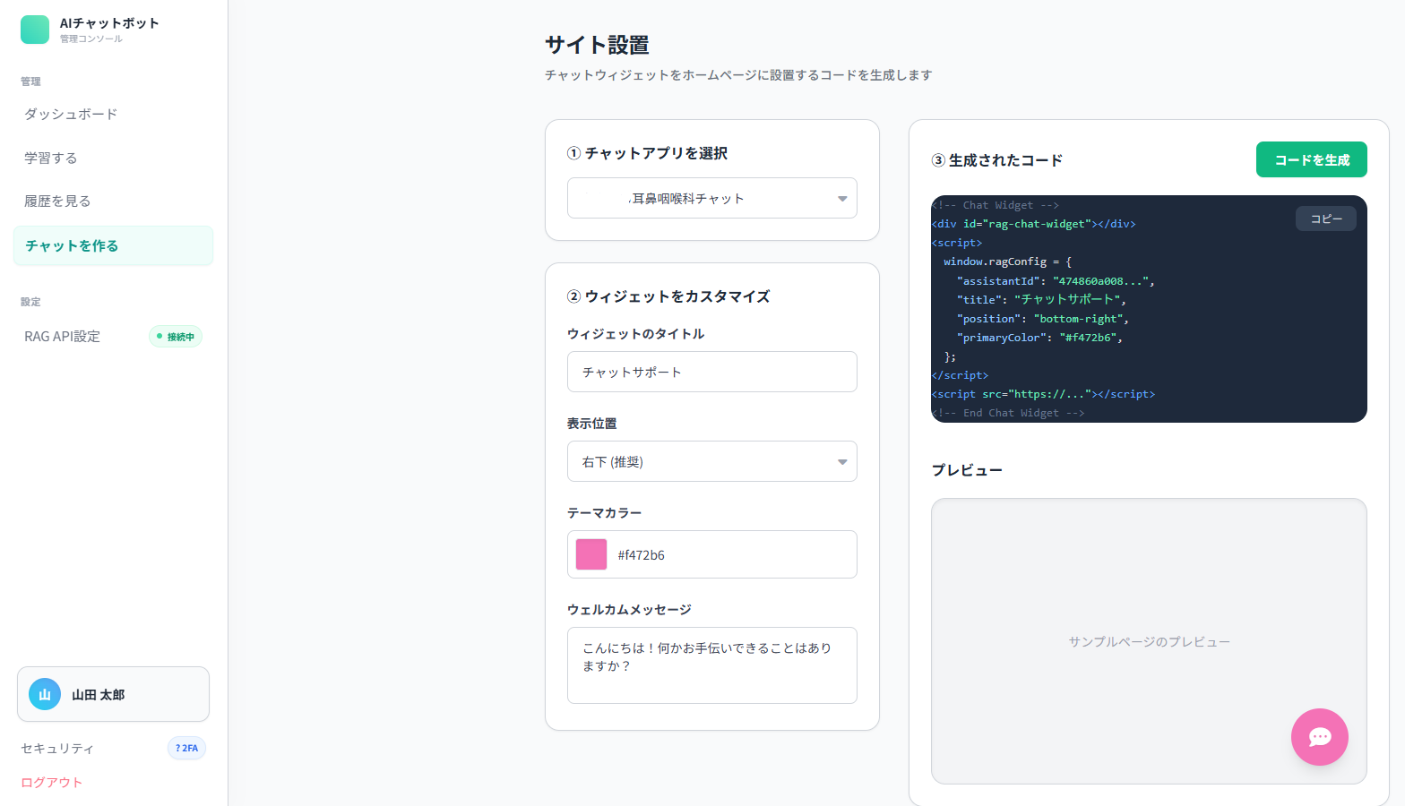Image resolution: width=1405 pixels, height=806 pixels.
Task: Click the pink テーマカラー swatch
Action: coord(591,554)
